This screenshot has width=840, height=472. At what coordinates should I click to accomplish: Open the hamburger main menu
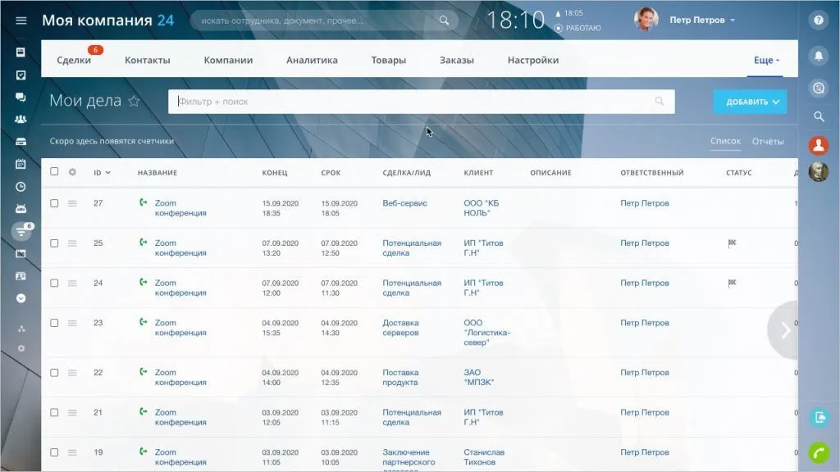21,20
